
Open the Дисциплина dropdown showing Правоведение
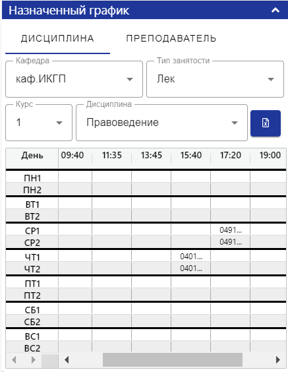click(161, 123)
